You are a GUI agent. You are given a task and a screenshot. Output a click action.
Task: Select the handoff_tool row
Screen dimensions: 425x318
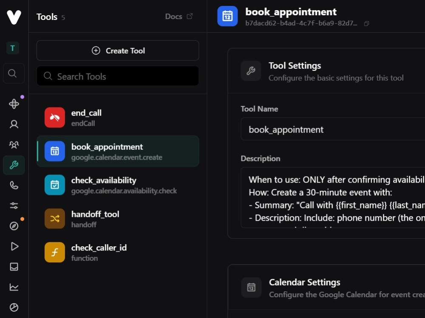118,219
